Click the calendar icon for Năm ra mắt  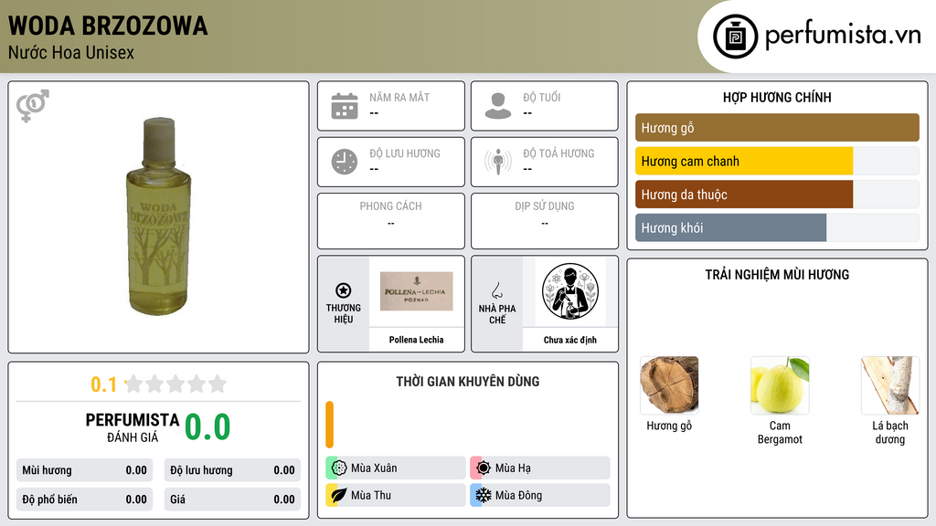point(345,106)
